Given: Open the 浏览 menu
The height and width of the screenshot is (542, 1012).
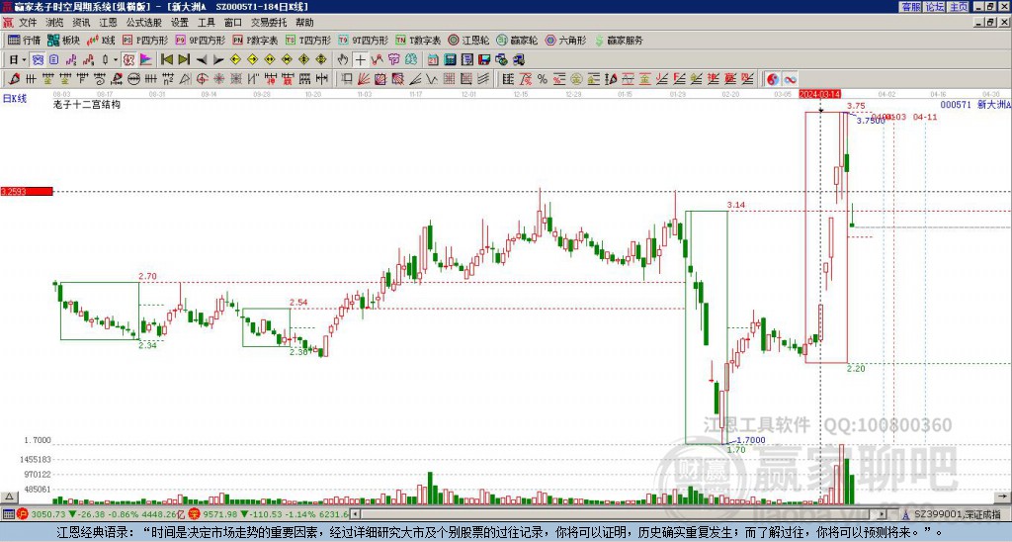Looking at the screenshot, I should [x=55, y=23].
